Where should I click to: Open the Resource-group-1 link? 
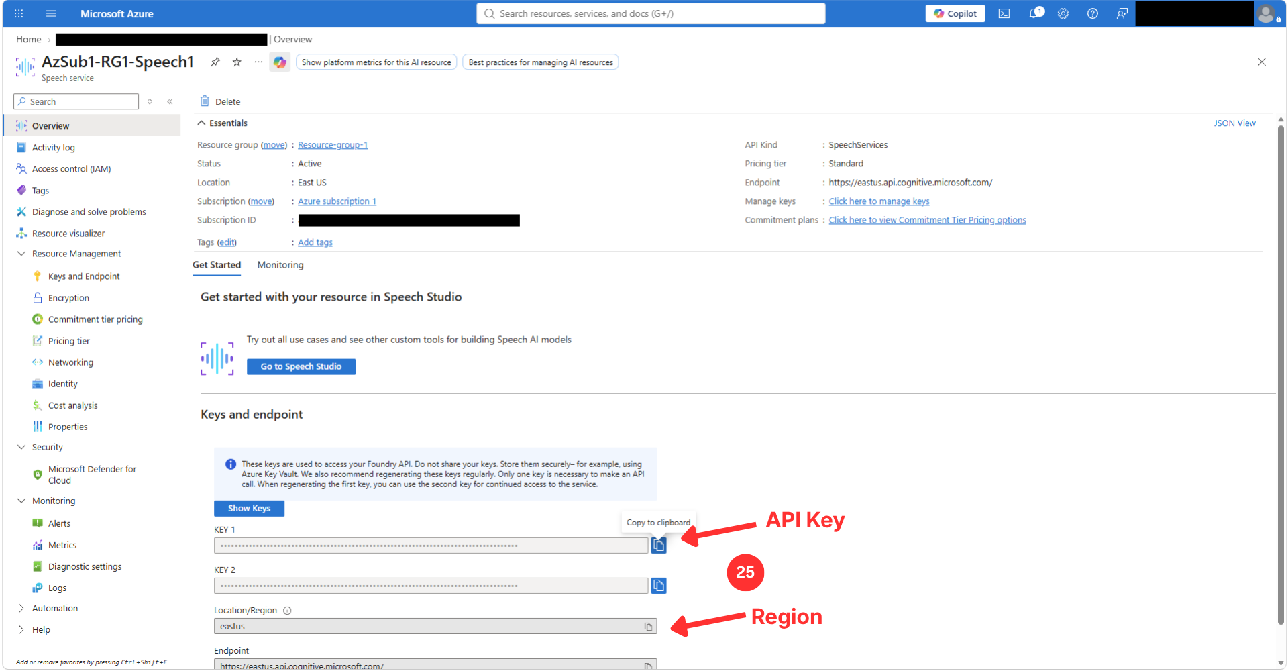tap(333, 145)
